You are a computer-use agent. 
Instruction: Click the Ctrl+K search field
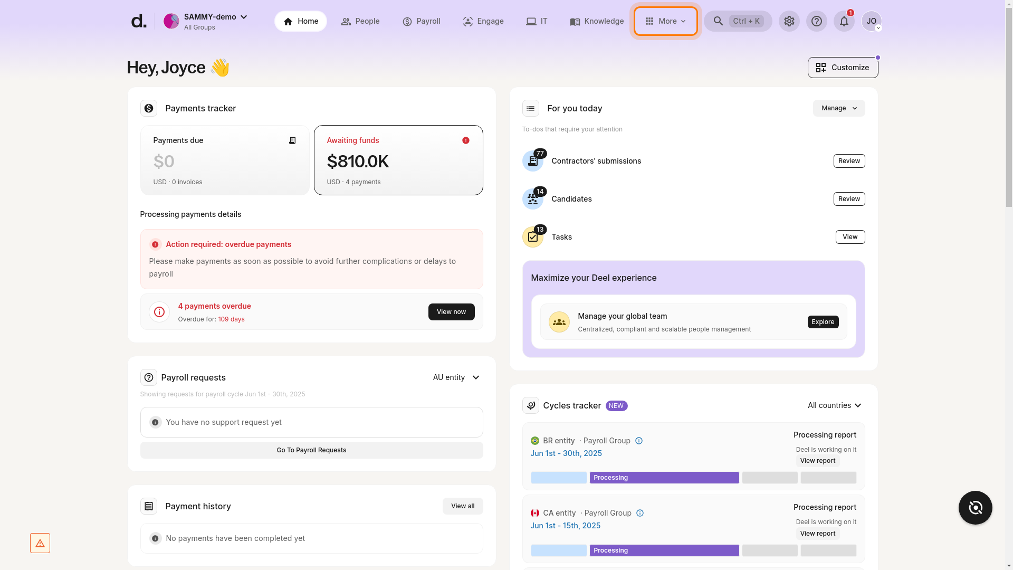coord(738,21)
